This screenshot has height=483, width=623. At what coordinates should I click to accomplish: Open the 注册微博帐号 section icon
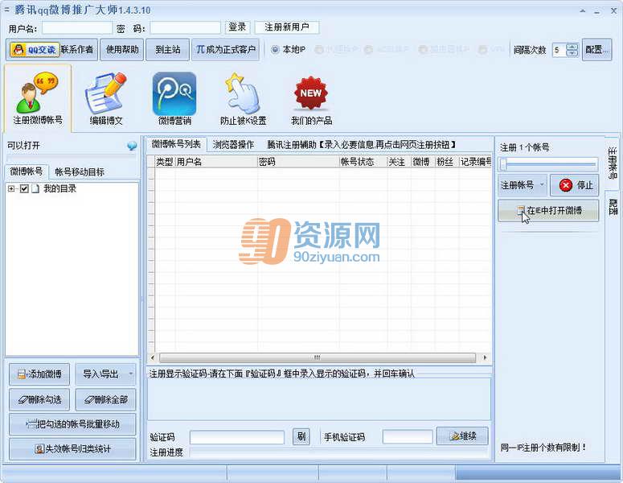[38, 98]
